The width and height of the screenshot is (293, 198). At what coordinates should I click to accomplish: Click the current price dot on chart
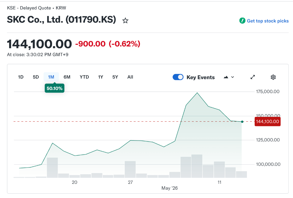[x=242, y=122]
